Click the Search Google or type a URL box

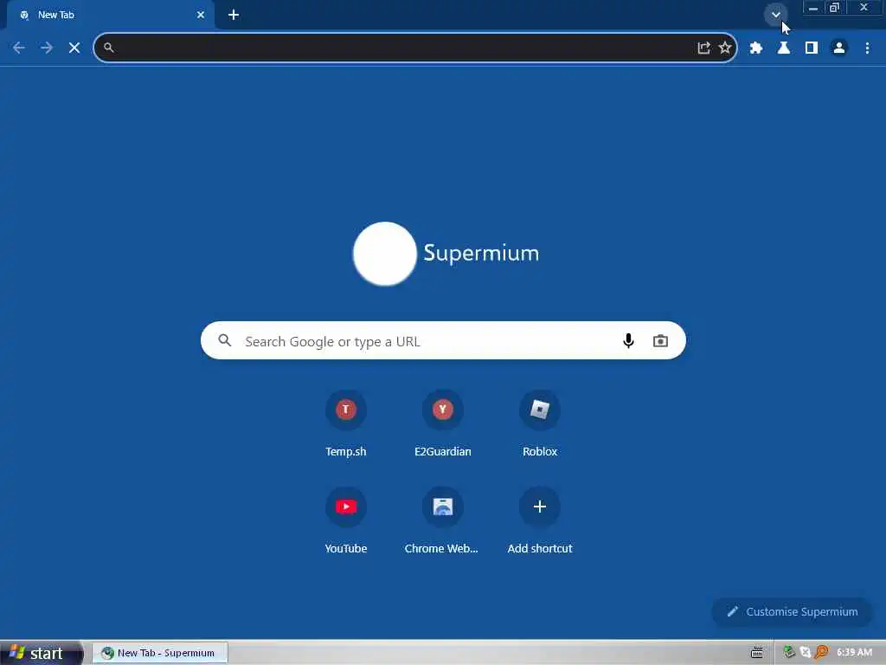[x=443, y=340]
